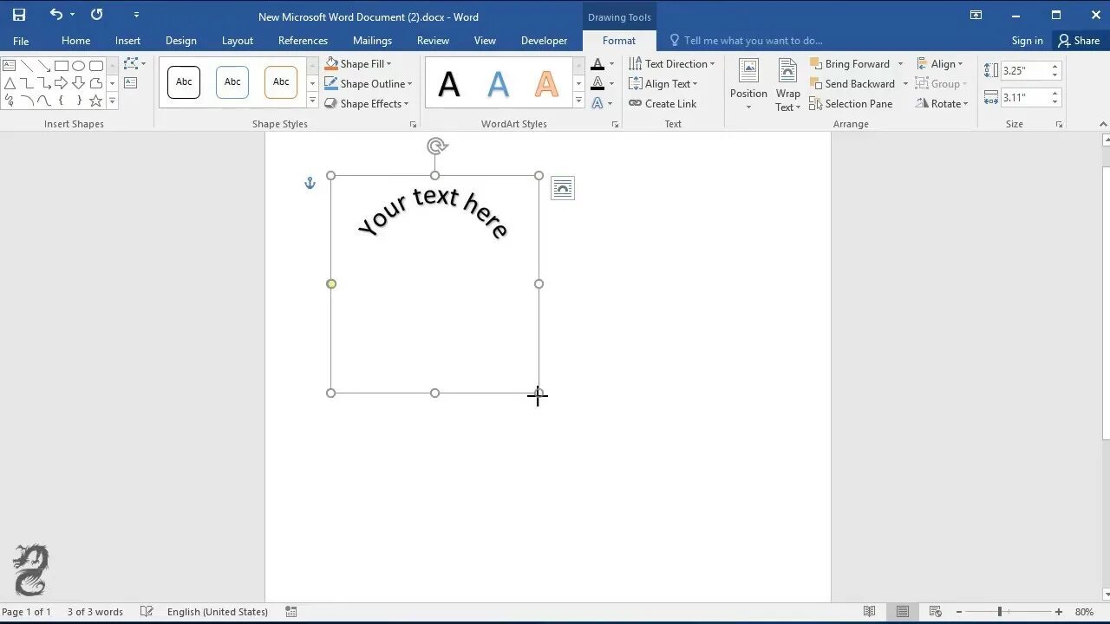1110x624 pixels.
Task: Switch to the References tab
Action: pos(303,41)
